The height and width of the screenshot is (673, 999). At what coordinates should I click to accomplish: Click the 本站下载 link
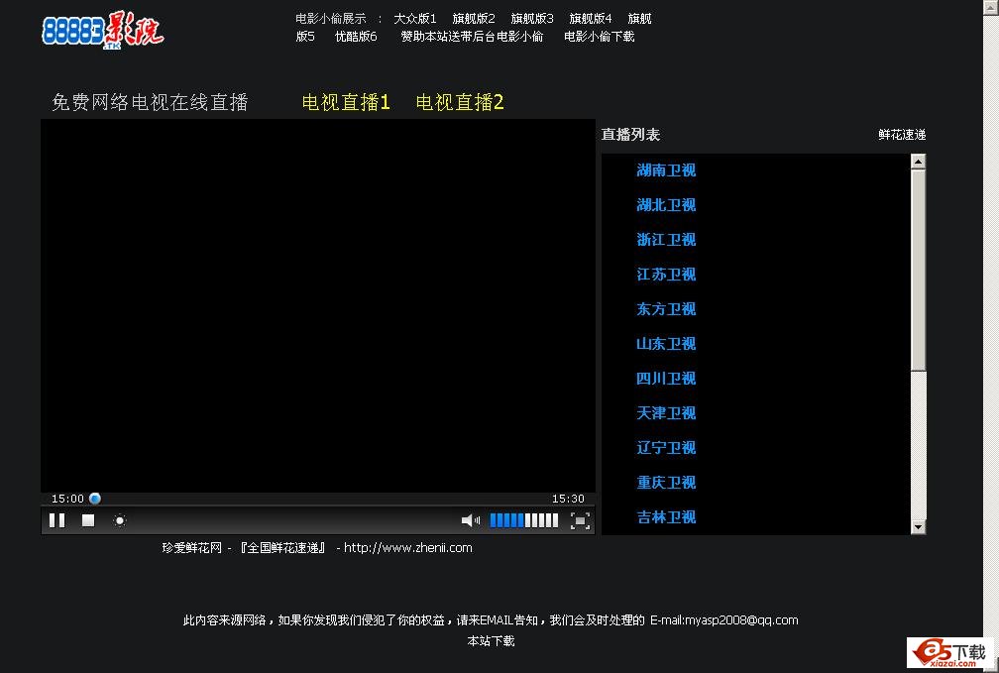(491, 641)
